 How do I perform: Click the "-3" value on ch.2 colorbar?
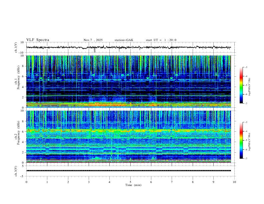click(x=246, y=122)
